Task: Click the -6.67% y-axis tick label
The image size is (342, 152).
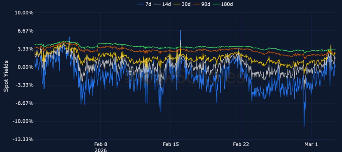Action: coord(24,103)
